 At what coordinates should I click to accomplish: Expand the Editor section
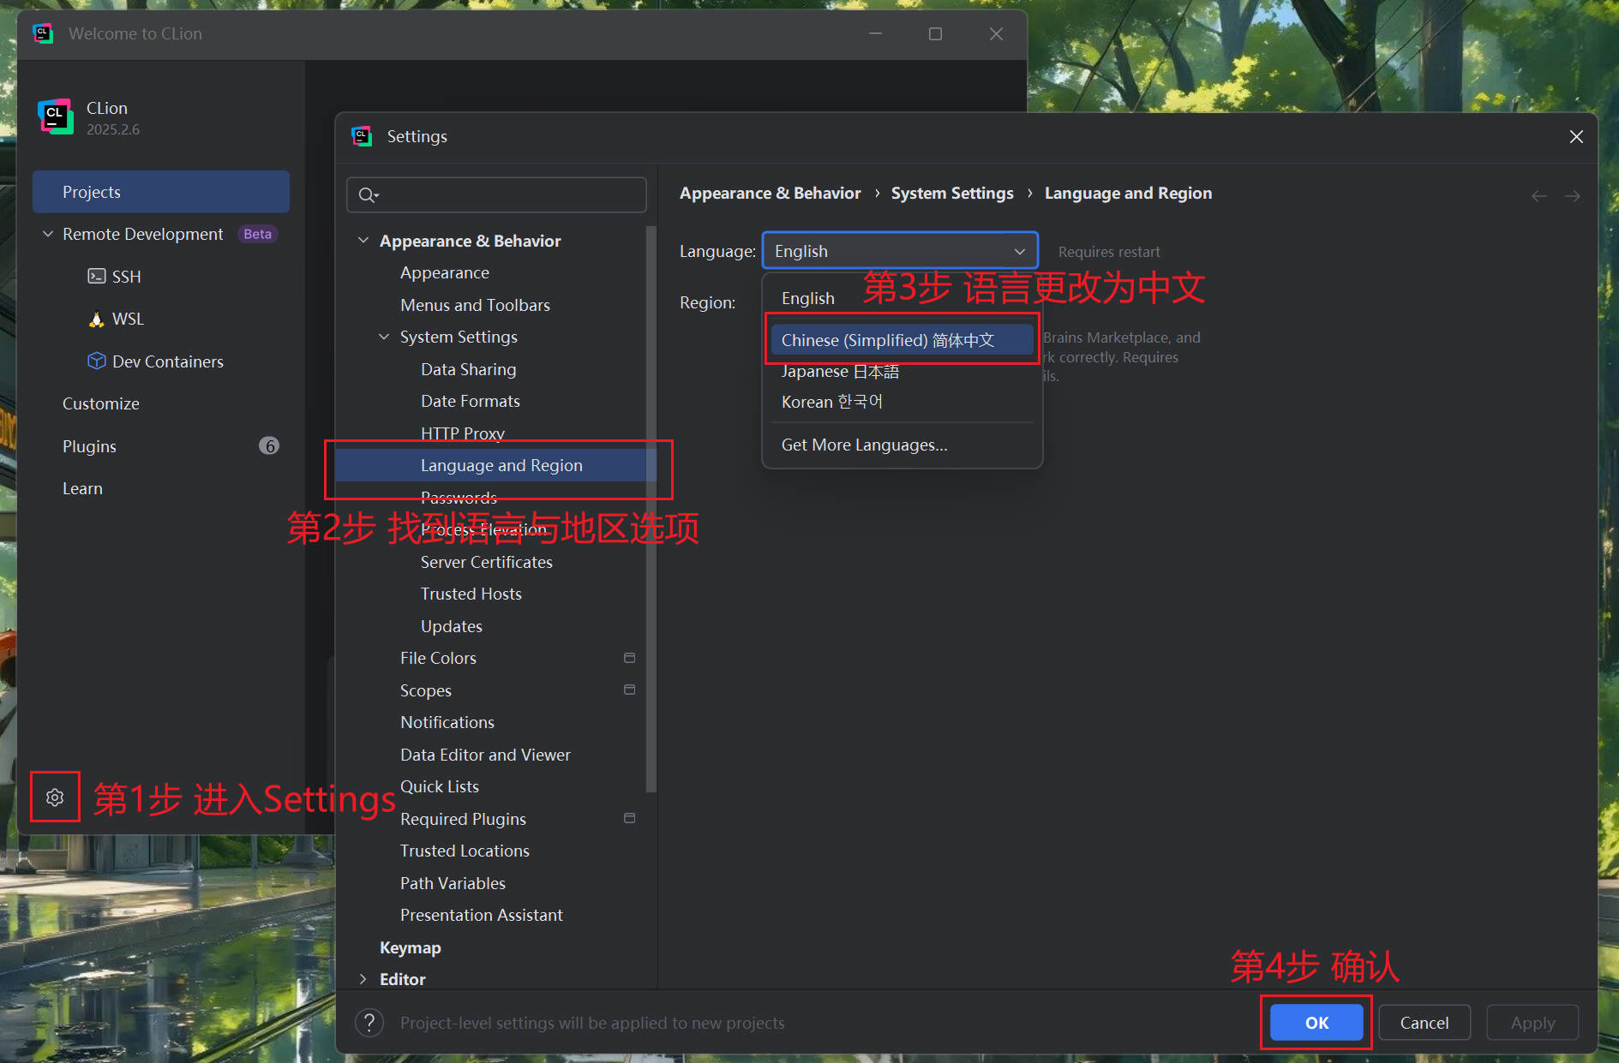363,979
